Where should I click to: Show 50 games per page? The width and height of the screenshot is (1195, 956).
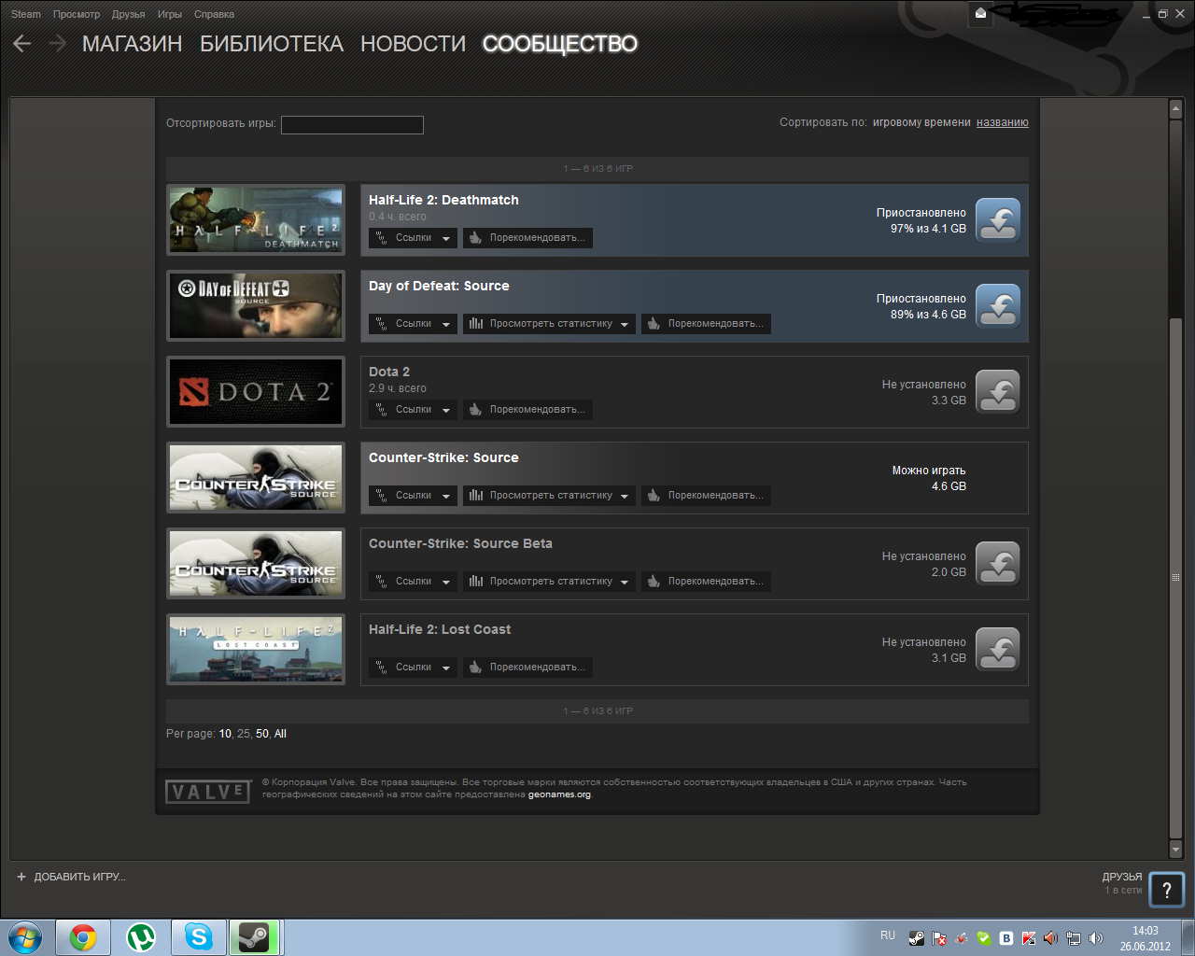(x=262, y=734)
